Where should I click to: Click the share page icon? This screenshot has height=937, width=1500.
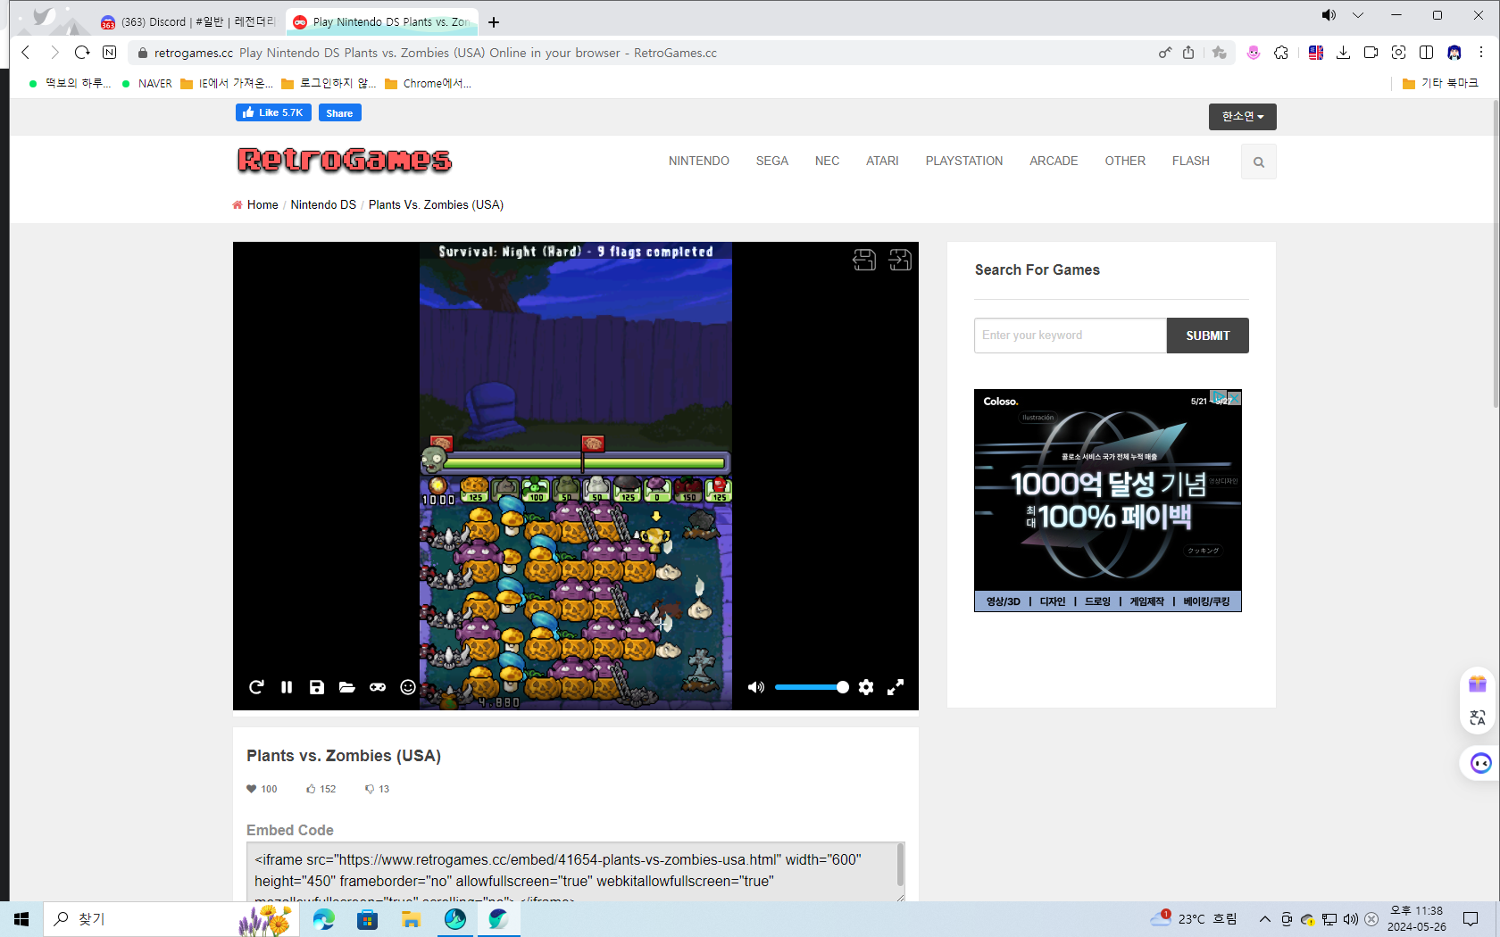(x=1188, y=53)
